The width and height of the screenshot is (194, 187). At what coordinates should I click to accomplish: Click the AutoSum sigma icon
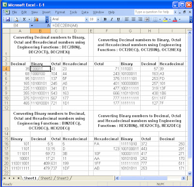coord(24,19)
